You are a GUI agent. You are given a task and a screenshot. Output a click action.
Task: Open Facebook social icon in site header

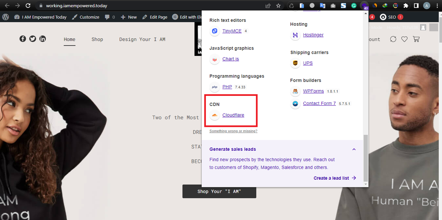point(23,39)
